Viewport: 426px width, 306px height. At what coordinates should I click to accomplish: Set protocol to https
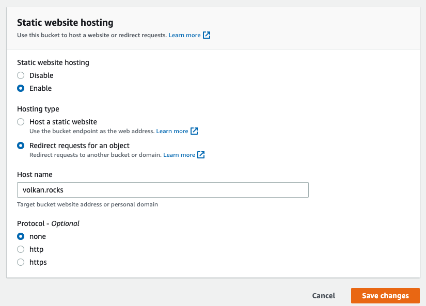click(x=21, y=262)
